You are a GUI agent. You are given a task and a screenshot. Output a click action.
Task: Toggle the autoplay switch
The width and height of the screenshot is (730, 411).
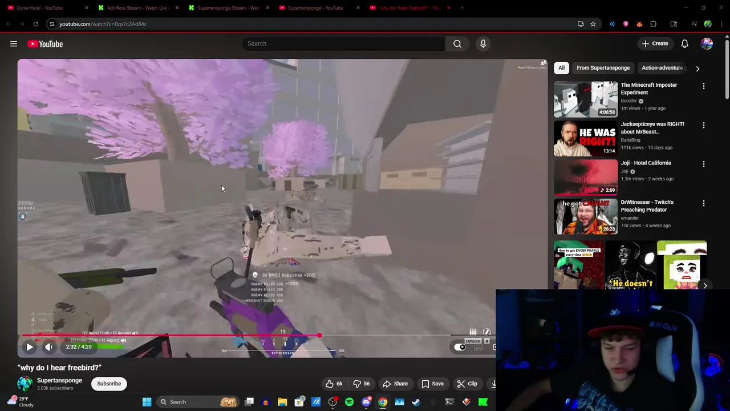coord(460,346)
